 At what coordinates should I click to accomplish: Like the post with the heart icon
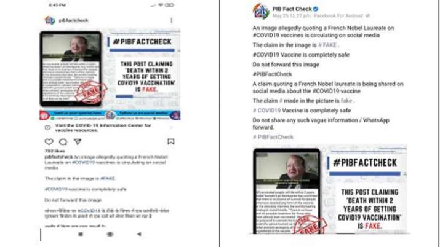pyautogui.click(x=49, y=142)
